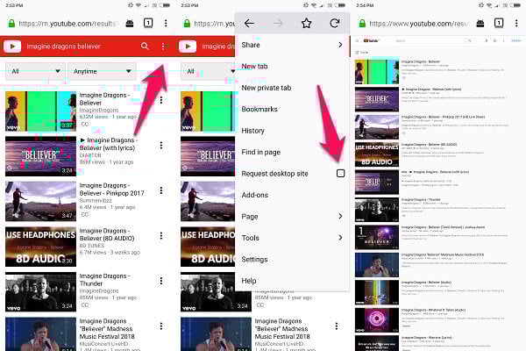This screenshot has width=526, height=351.
Task: Tap search button in desktop YouTube header
Action: (x=470, y=40)
